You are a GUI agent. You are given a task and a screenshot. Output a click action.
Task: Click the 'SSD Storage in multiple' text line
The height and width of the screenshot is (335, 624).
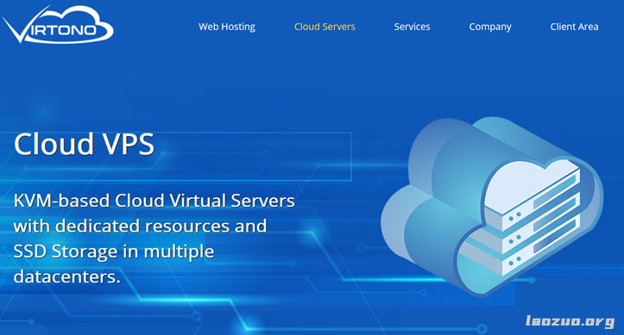pos(114,251)
